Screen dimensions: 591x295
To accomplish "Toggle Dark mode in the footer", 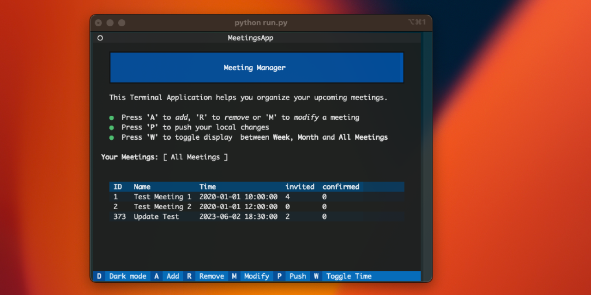I will coord(127,276).
